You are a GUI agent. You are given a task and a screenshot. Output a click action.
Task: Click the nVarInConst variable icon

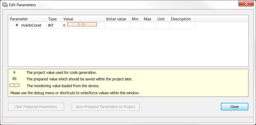17,25
